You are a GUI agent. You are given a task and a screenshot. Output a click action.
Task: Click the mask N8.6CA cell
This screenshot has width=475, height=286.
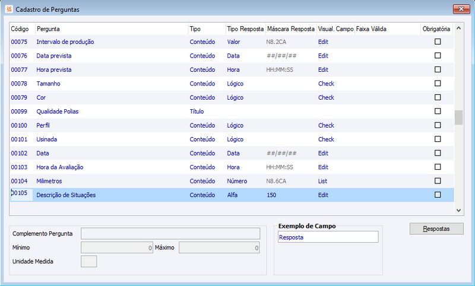pyautogui.click(x=276, y=181)
